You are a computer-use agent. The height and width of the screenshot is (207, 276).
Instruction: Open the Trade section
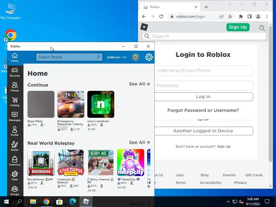pos(15,176)
